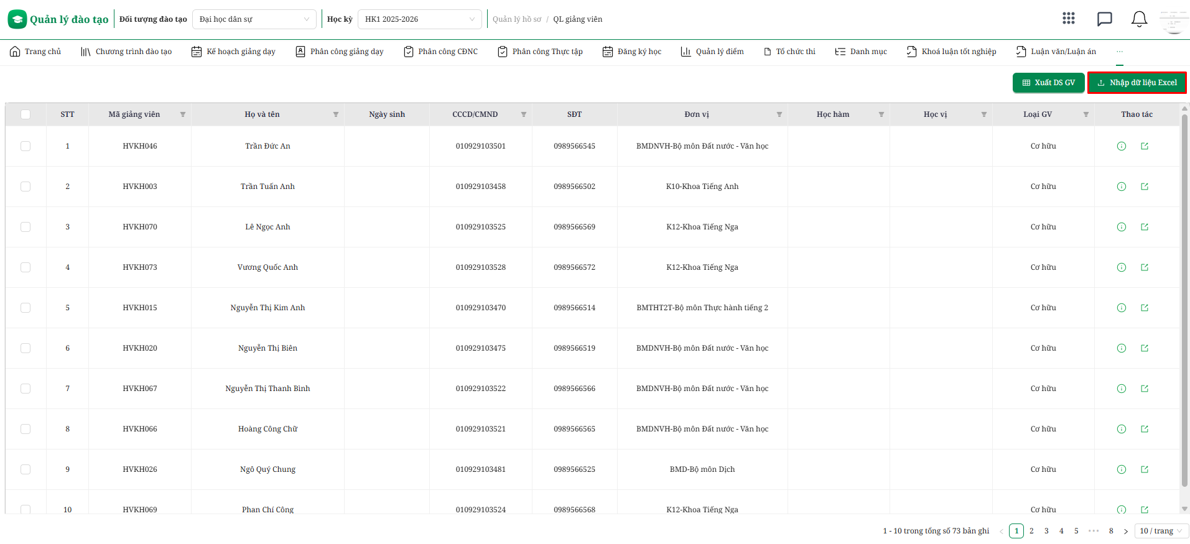
Task: Edit the Trần Tuấn Anh record
Action: pos(1145,187)
